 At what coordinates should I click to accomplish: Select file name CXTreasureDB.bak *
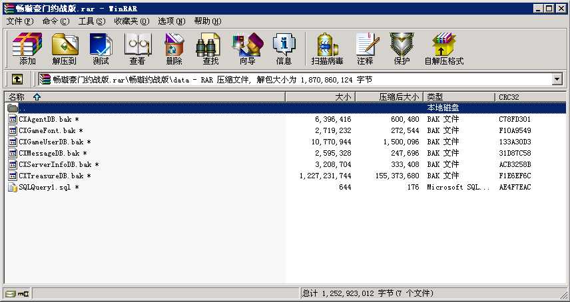tap(55, 176)
